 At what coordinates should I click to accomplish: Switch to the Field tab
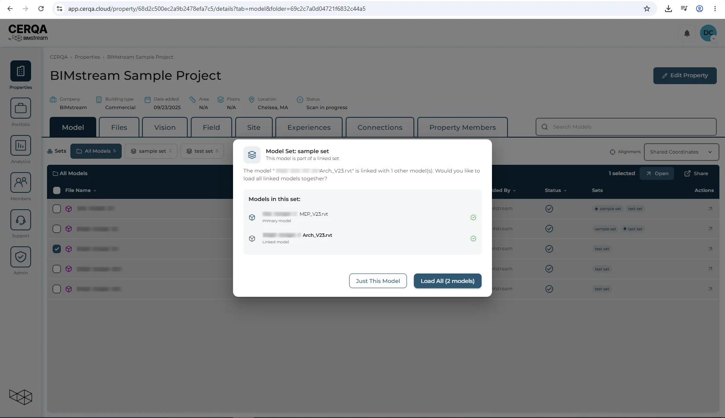(x=211, y=127)
